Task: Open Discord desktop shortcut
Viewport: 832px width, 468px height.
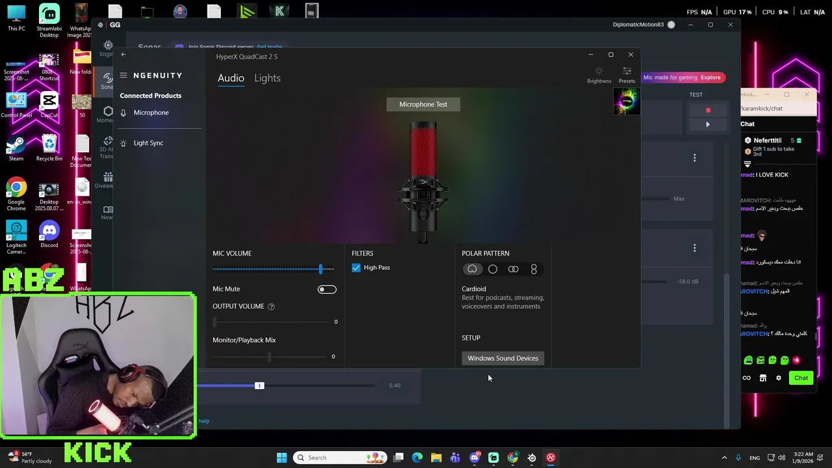Action: pos(49,235)
